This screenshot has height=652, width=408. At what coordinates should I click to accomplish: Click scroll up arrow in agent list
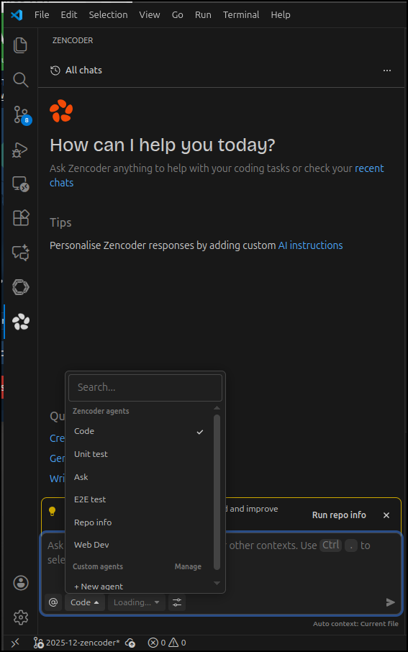pyautogui.click(x=217, y=408)
